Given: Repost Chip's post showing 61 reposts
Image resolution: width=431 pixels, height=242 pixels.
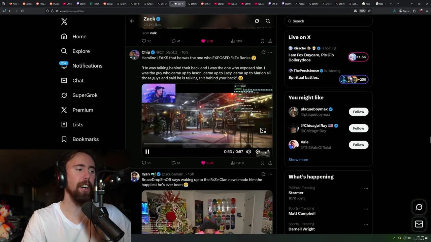Looking at the screenshot, I should (x=176, y=163).
